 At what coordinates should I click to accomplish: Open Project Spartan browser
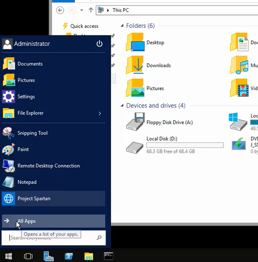coord(54,199)
